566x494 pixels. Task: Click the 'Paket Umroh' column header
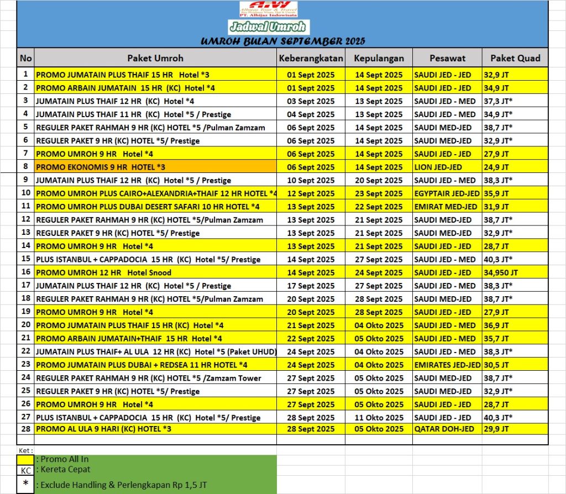click(155, 58)
